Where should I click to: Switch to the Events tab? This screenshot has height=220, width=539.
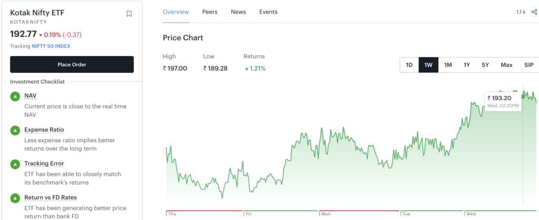point(268,12)
